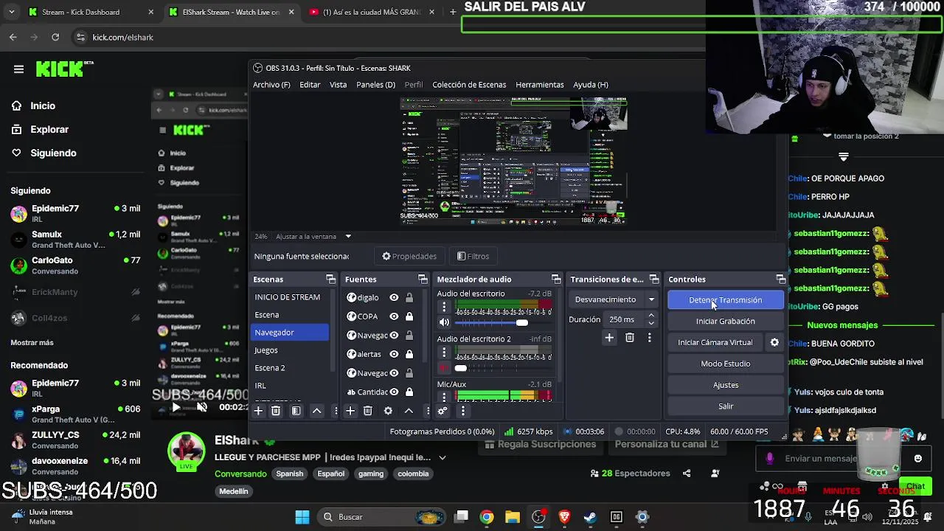The height and width of the screenshot is (531, 944).
Task: Add a new scene with the plus icon in Escenas
Action: [x=258, y=411]
